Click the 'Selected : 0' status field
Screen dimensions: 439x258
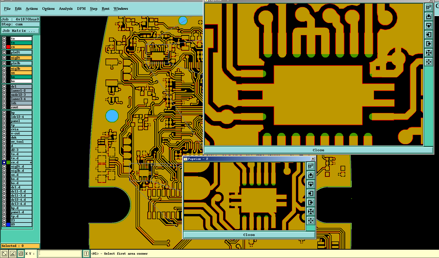point(20,246)
